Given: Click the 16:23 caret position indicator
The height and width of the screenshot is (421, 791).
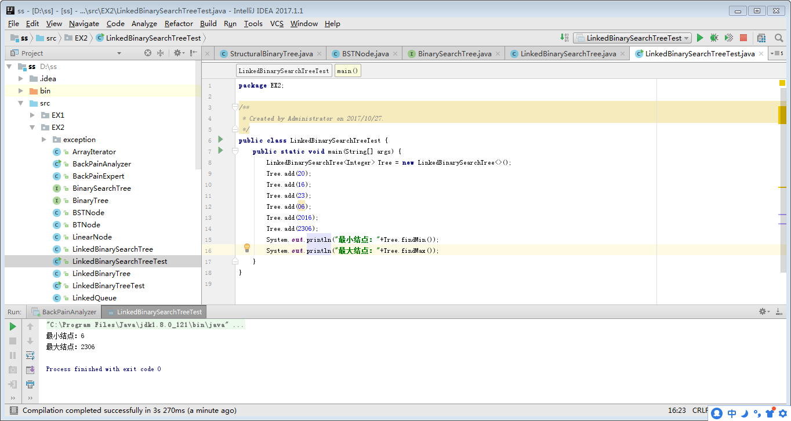Looking at the screenshot, I should 677,411.
